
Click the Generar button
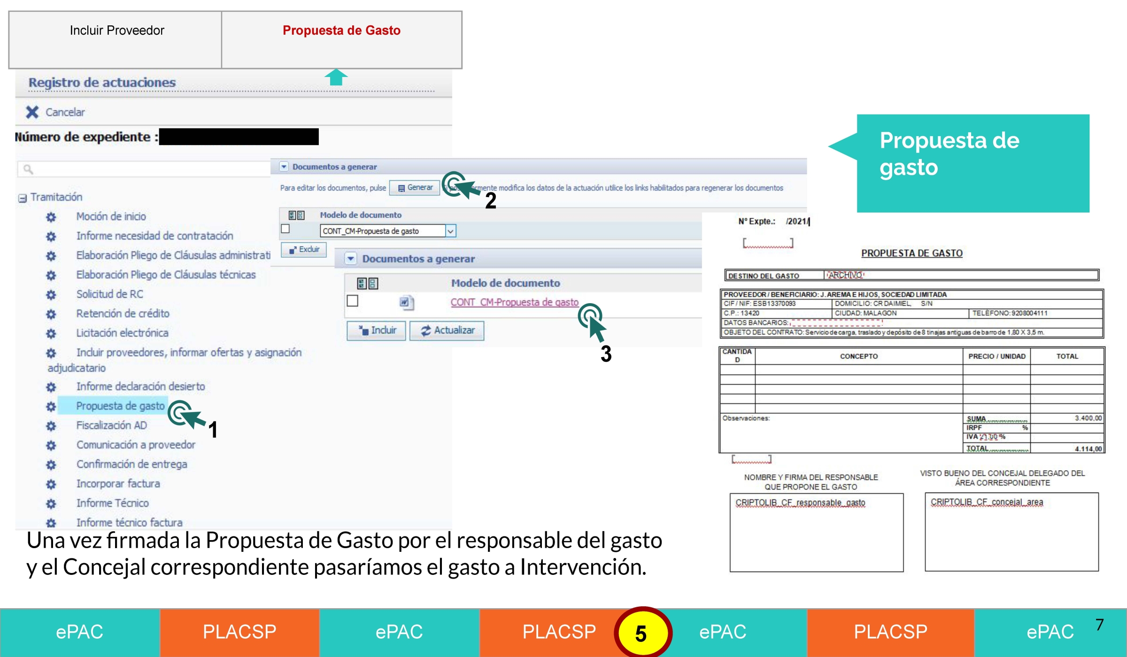click(x=415, y=188)
